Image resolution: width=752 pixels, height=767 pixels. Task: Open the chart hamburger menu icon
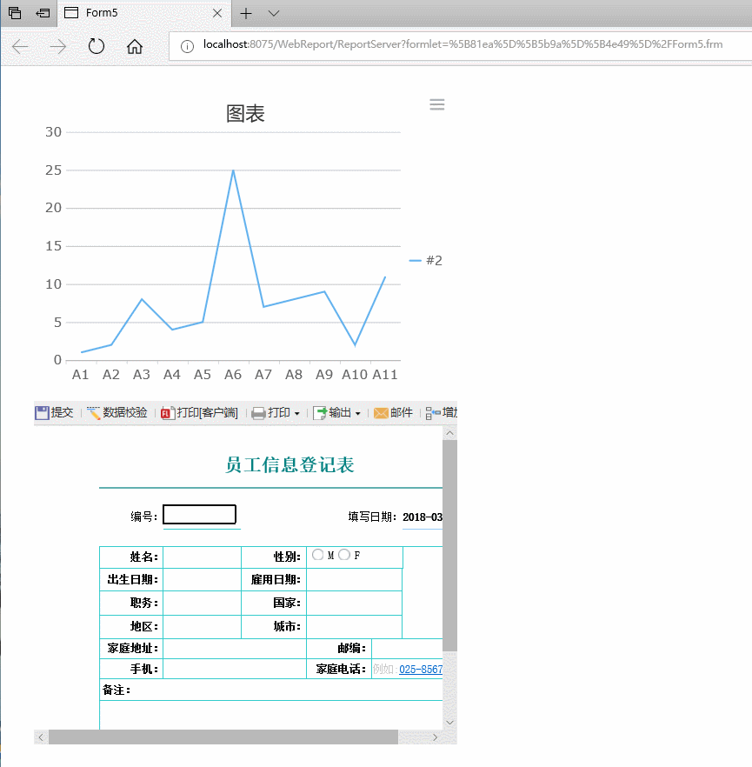tap(436, 104)
